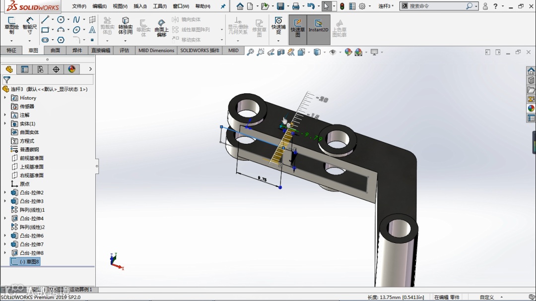Click the Undo arrow icon
Screen dimensions: 536x301
(311, 6)
